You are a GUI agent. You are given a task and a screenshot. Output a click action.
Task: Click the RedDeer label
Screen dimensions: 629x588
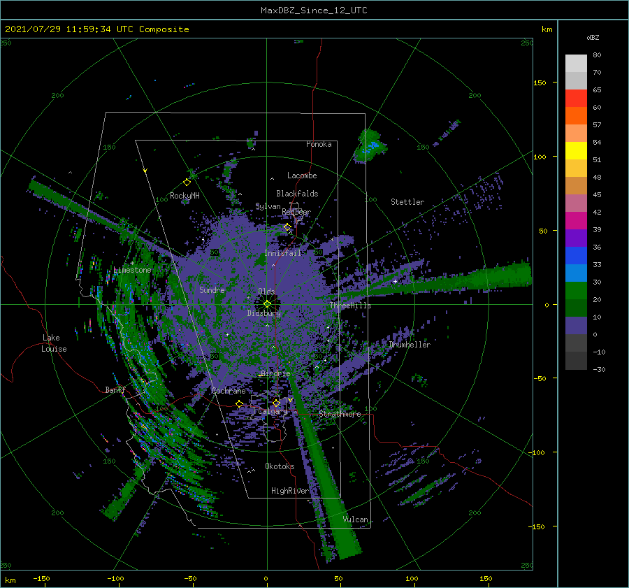click(x=296, y=212)
